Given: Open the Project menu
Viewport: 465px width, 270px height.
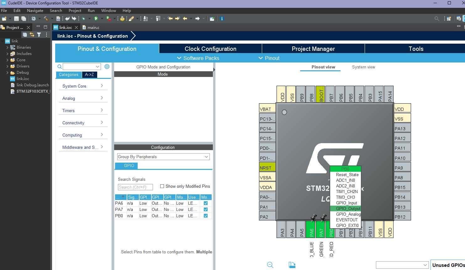Looking at the screenshot, I should 75,10.
